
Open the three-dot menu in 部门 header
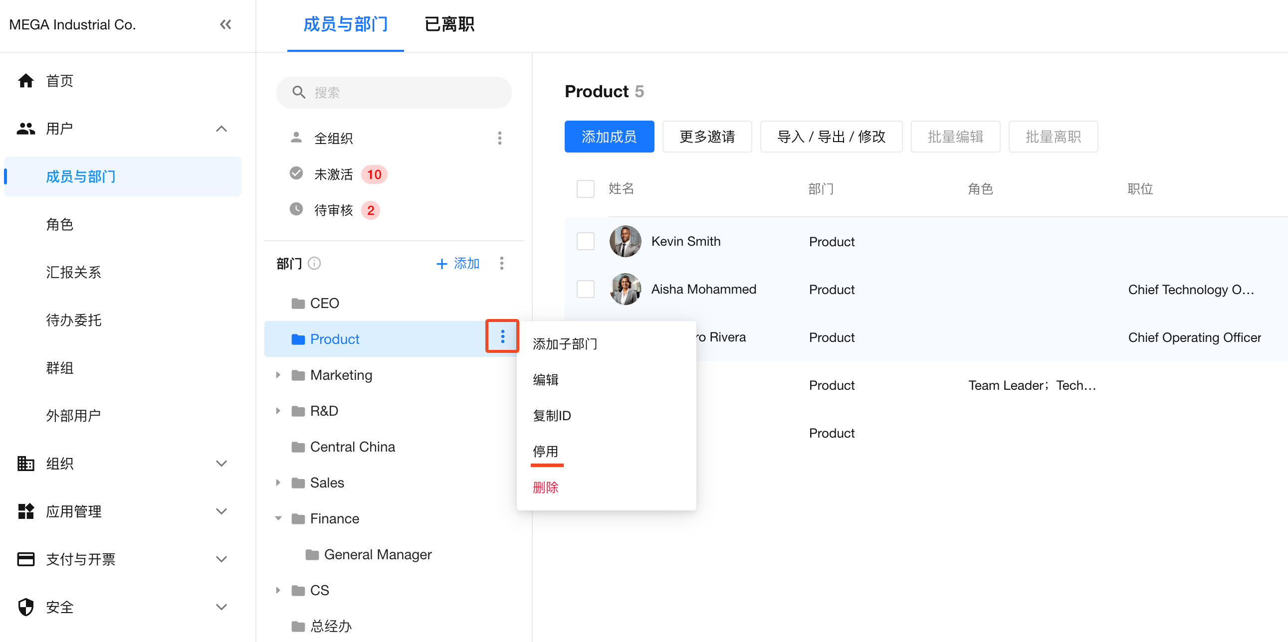coord(501,263)
